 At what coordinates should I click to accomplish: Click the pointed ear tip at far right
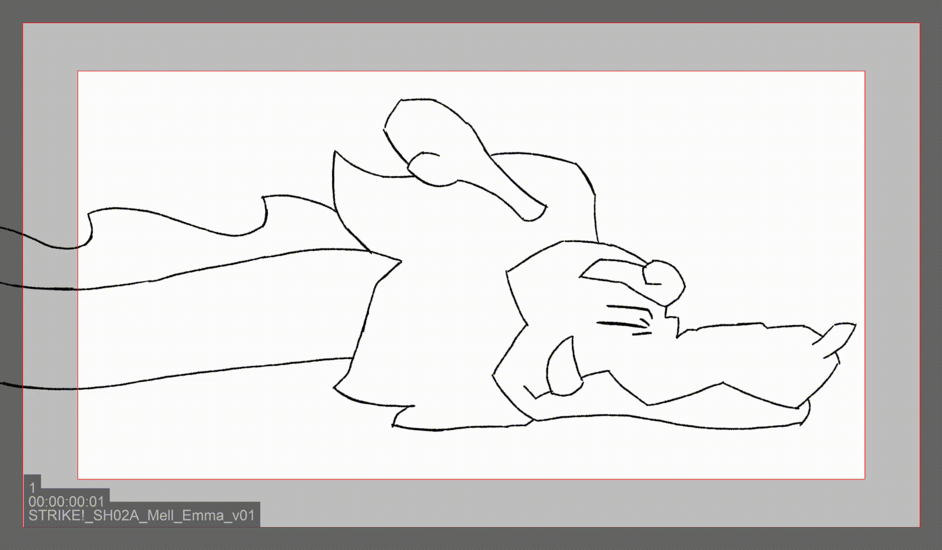(x=843, y=335)
